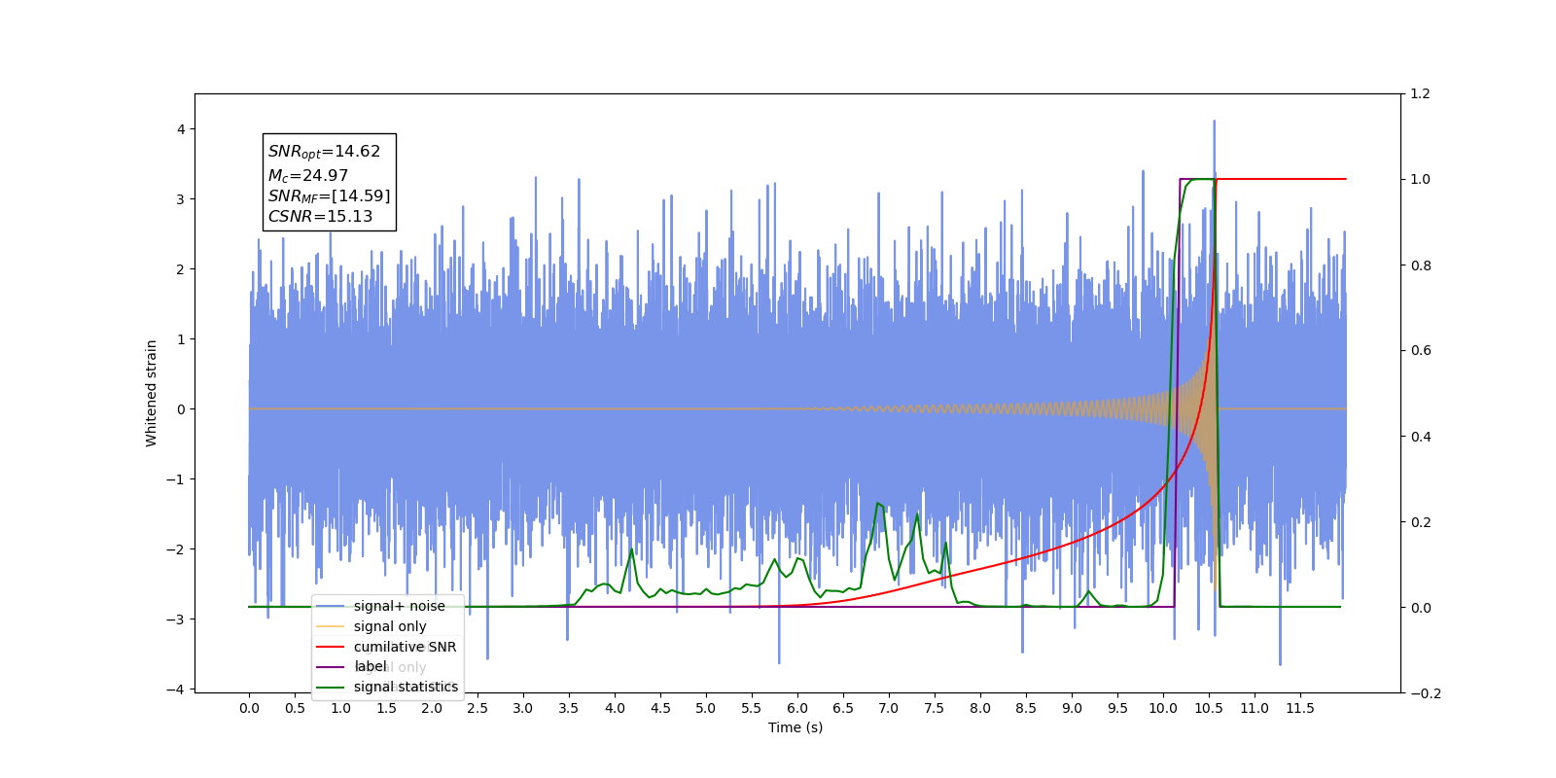The height and width of the screenshot is (778, 1556).
Task: Click the −4 tick on left axis
Action: point(175,690)
